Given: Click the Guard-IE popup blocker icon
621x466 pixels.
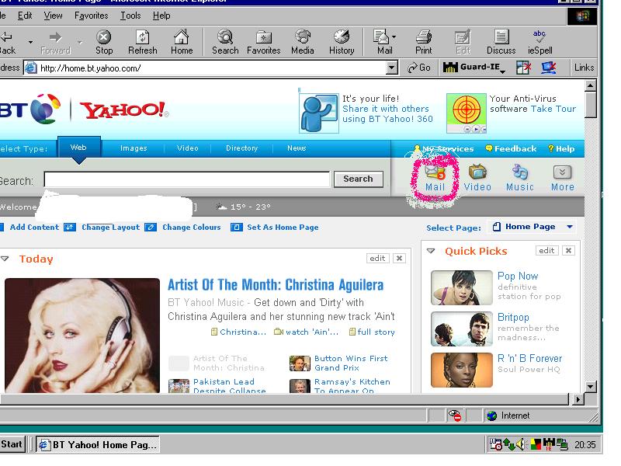Looking at the screenshot, I should tap(523, 68).
